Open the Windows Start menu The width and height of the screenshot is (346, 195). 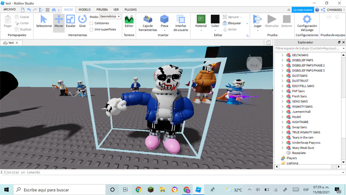tap(7, 190)
